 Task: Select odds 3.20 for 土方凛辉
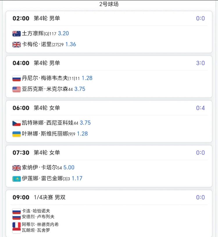click(63, 33)
